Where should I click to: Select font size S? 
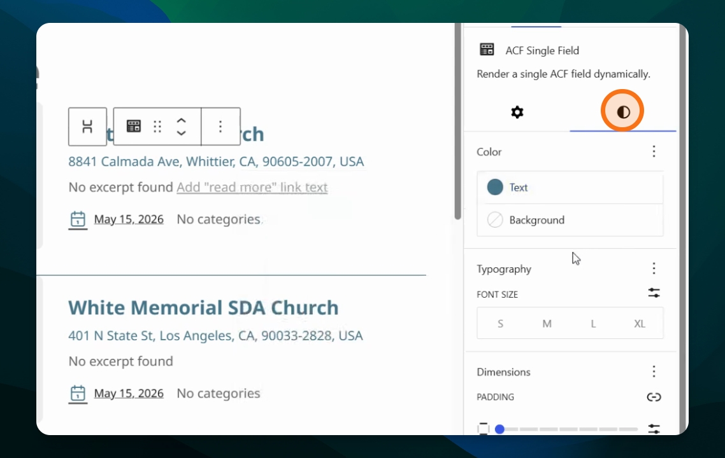coord(500,324)
